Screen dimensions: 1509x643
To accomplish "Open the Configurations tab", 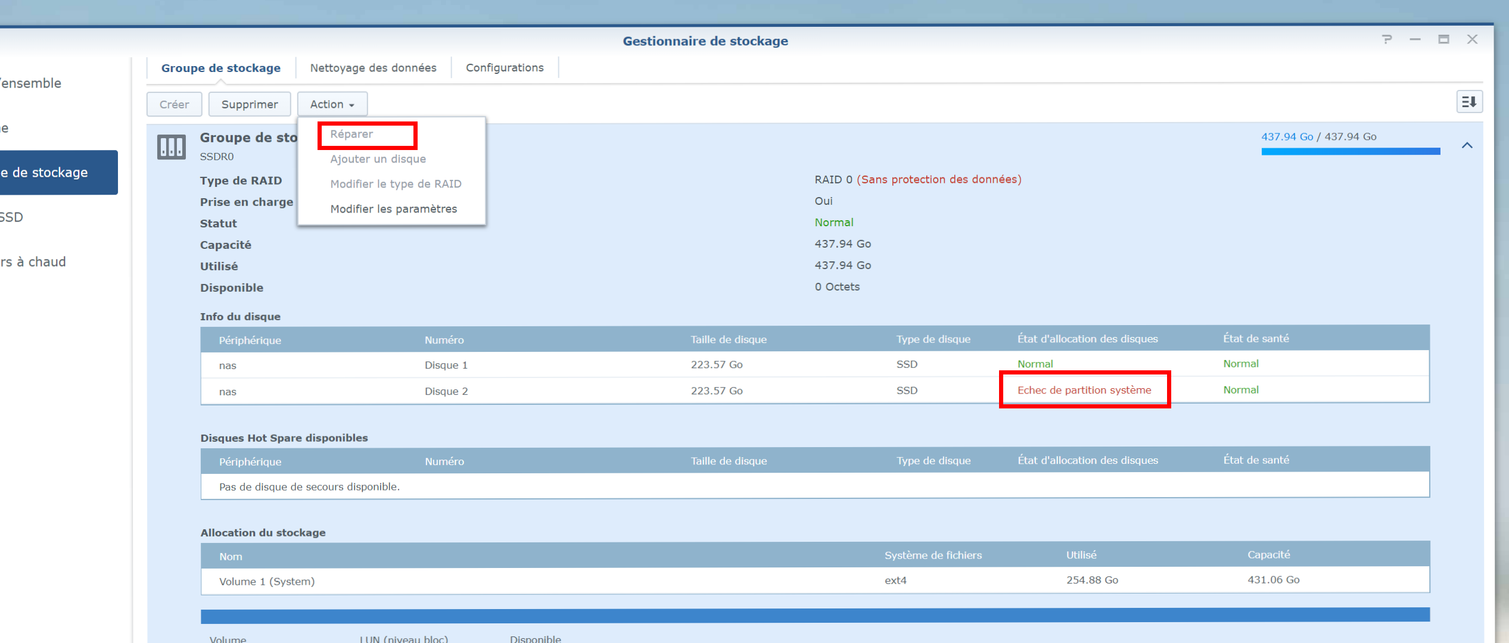I will (x=504, y=68).
